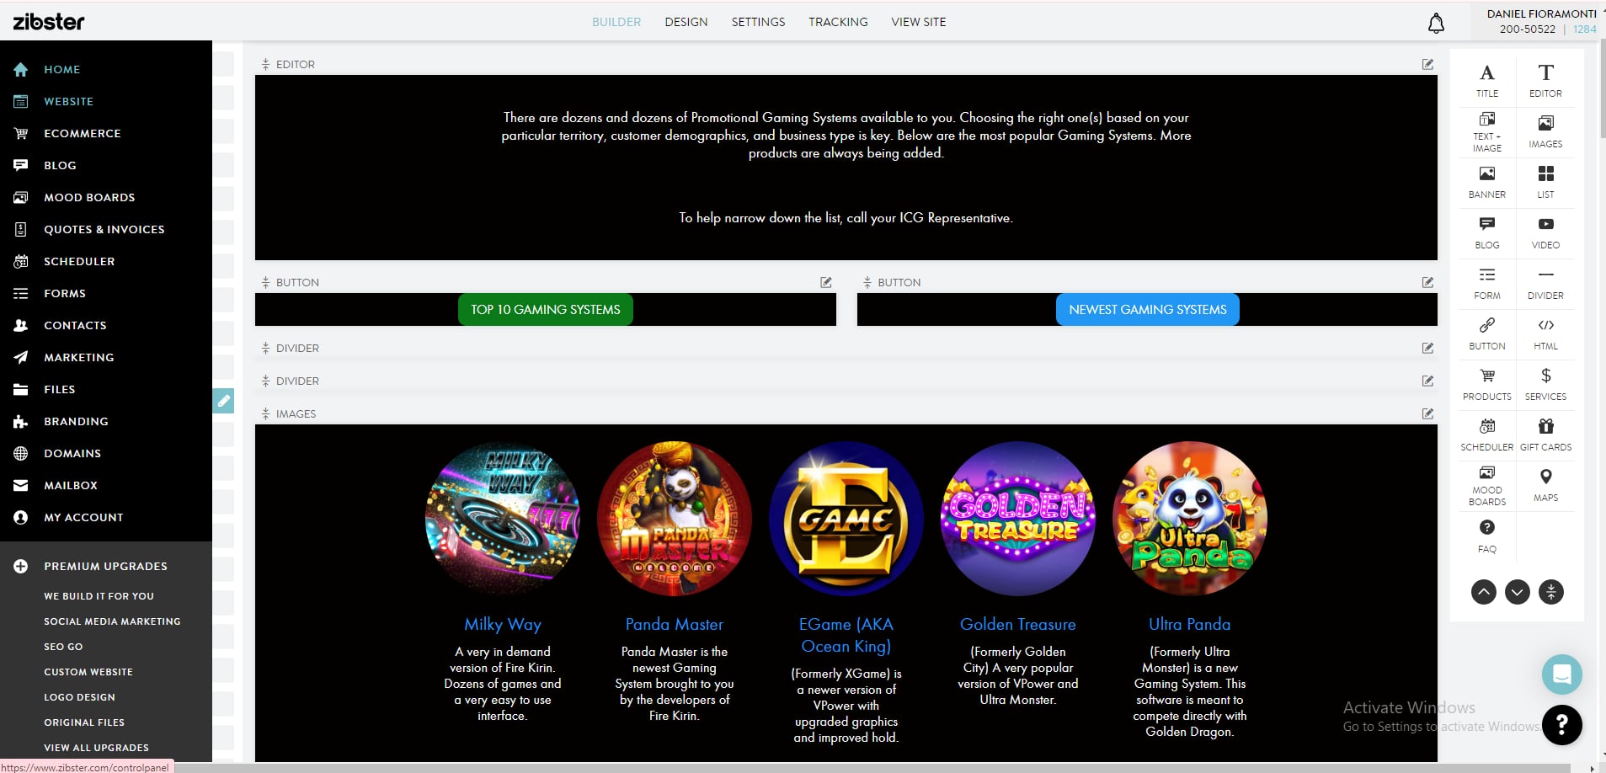Insert a Text-Image block
1606x773 pixels.
1487,131
